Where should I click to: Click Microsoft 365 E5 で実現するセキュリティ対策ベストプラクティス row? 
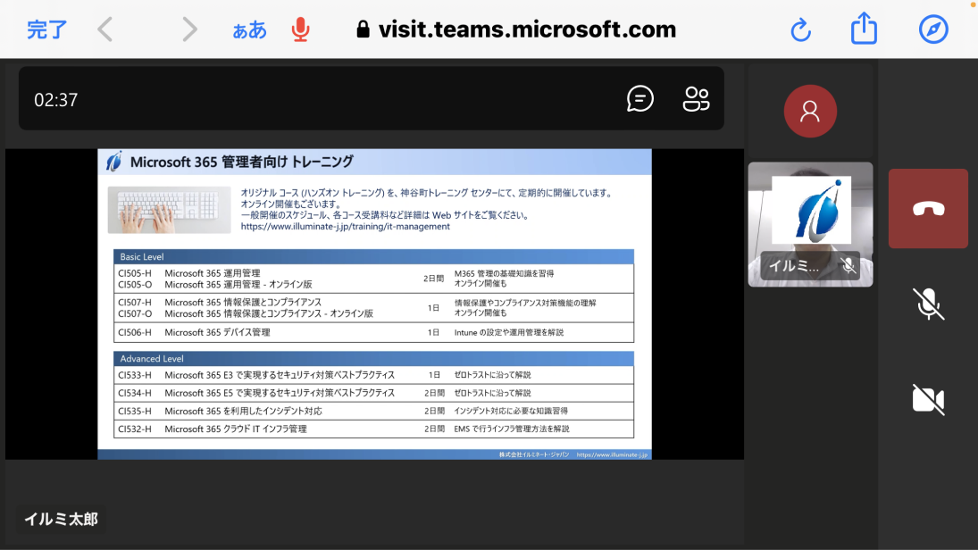(373, 393)
